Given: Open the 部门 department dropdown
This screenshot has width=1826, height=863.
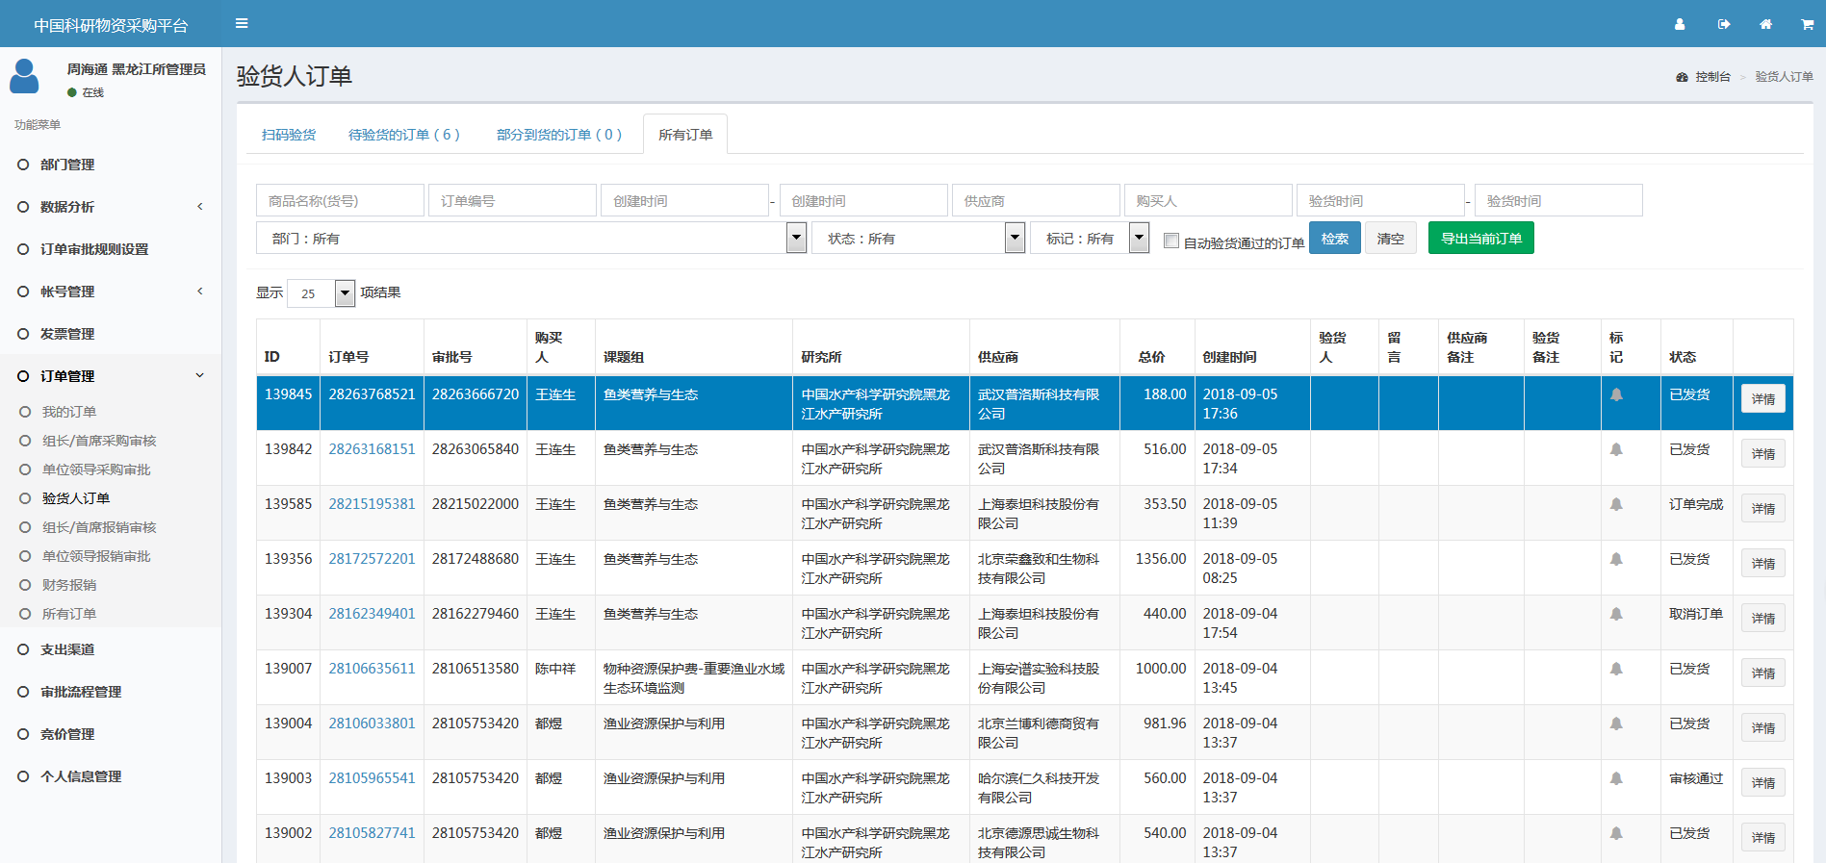Looking at the screenshot, I should [x=530, y=238].
